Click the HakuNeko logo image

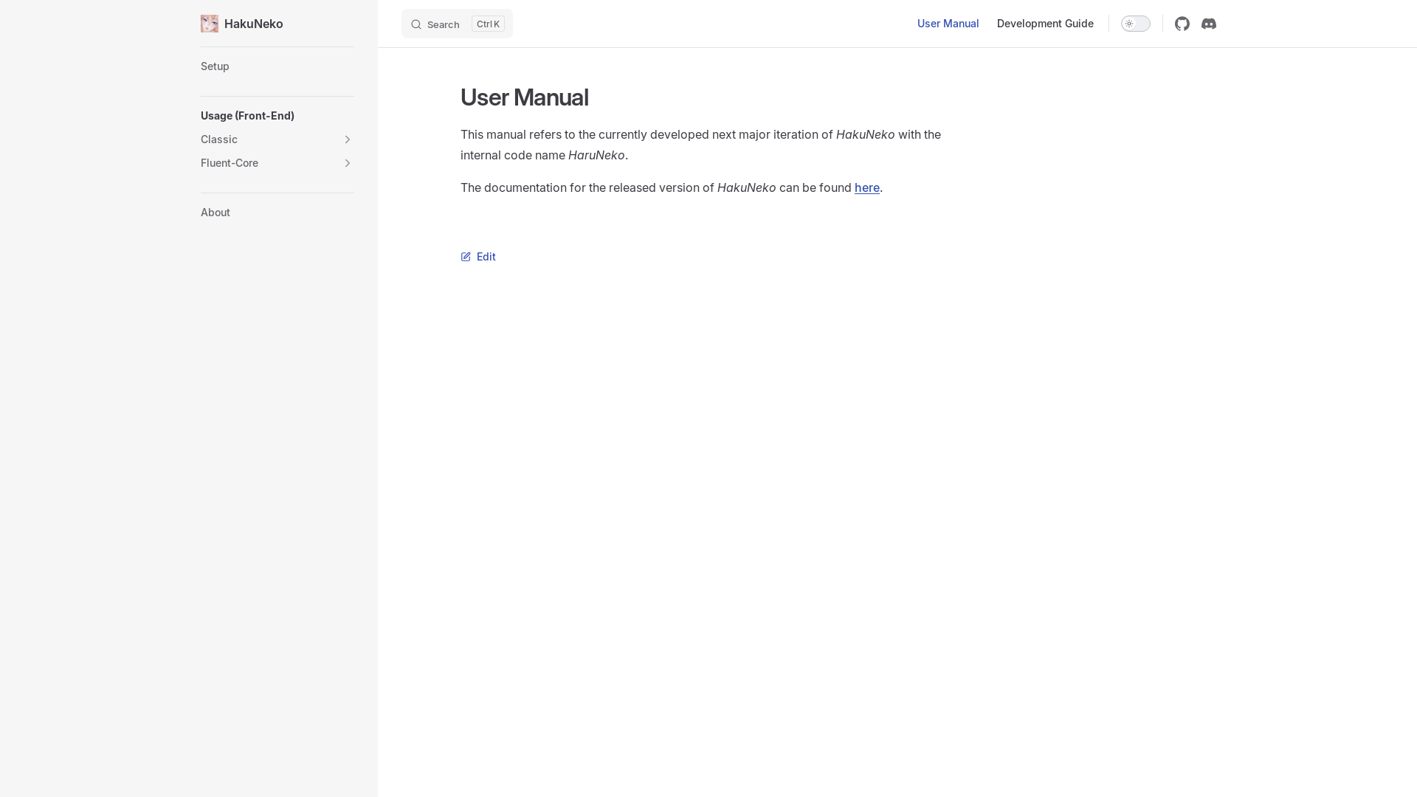[x=210, y=24]
